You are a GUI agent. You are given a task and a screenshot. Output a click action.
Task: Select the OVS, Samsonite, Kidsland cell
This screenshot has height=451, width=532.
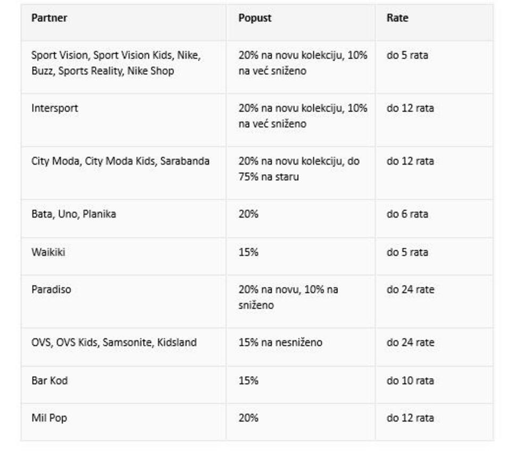coord(114,343)
